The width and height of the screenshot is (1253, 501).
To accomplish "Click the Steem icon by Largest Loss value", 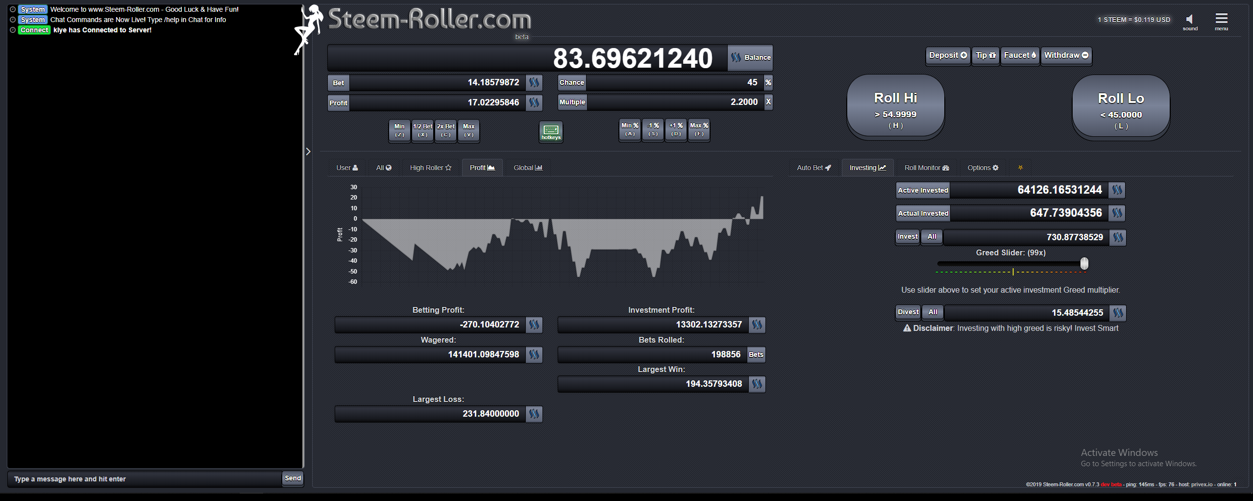I will click(534, 414).
